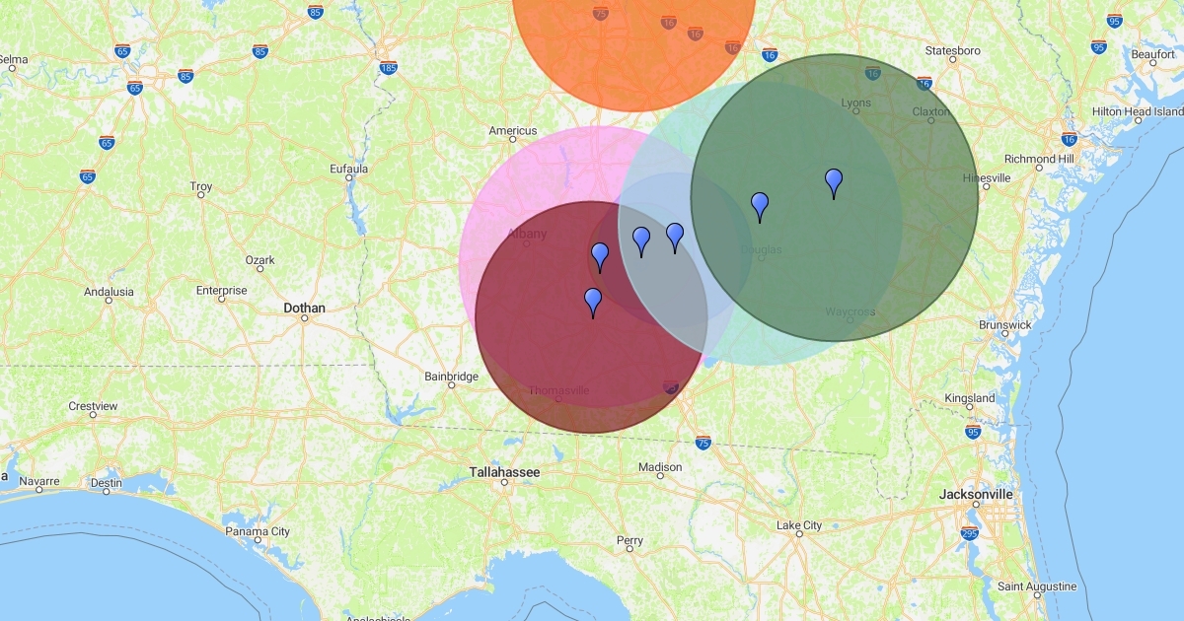This screenshot has height=621, width=1184.
Task: Click the Destin town label
Action: [x=107, y=484]
